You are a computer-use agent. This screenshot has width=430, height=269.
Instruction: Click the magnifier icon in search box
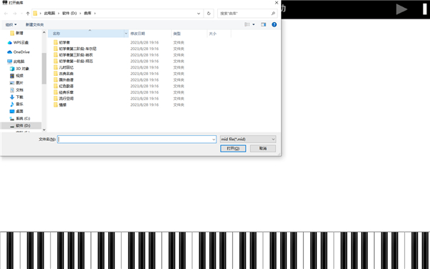[273, 13]
